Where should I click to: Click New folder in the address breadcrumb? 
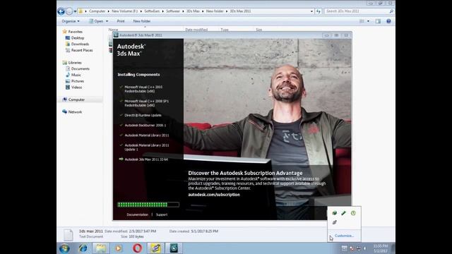point(215,11)
